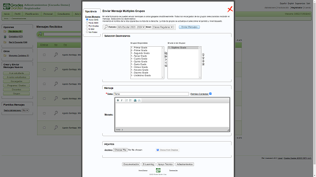The height and width of the screenshot is (177, 316).
Task: Click the Choose File button
Action: (x=120, y=150)
